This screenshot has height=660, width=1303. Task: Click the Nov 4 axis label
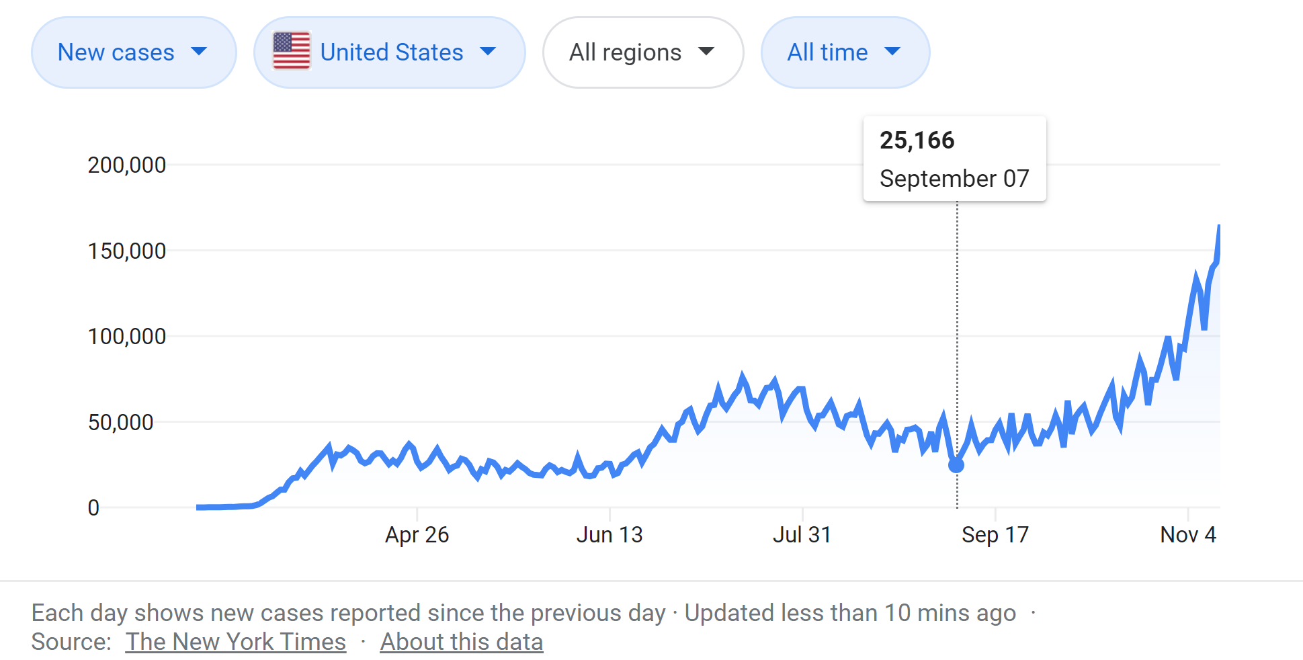pos(1187,535)
